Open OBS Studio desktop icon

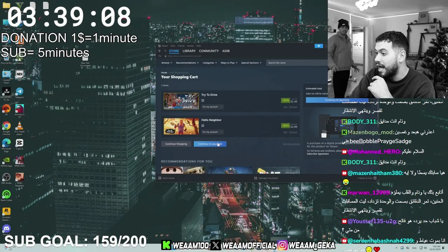coord(6,179)
